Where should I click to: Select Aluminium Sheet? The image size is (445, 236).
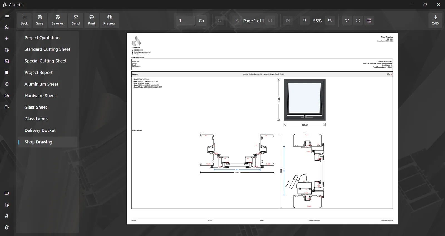[48, 84]
